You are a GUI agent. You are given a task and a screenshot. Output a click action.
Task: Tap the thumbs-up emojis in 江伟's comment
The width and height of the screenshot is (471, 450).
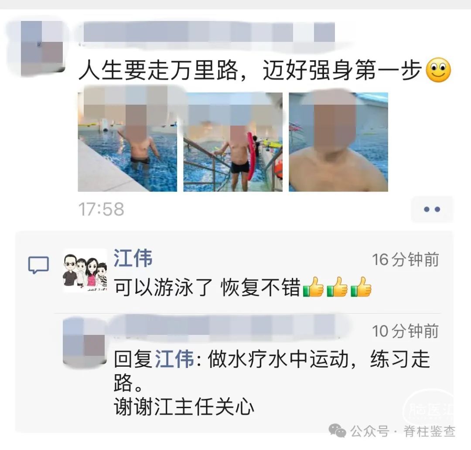[337, 287]
